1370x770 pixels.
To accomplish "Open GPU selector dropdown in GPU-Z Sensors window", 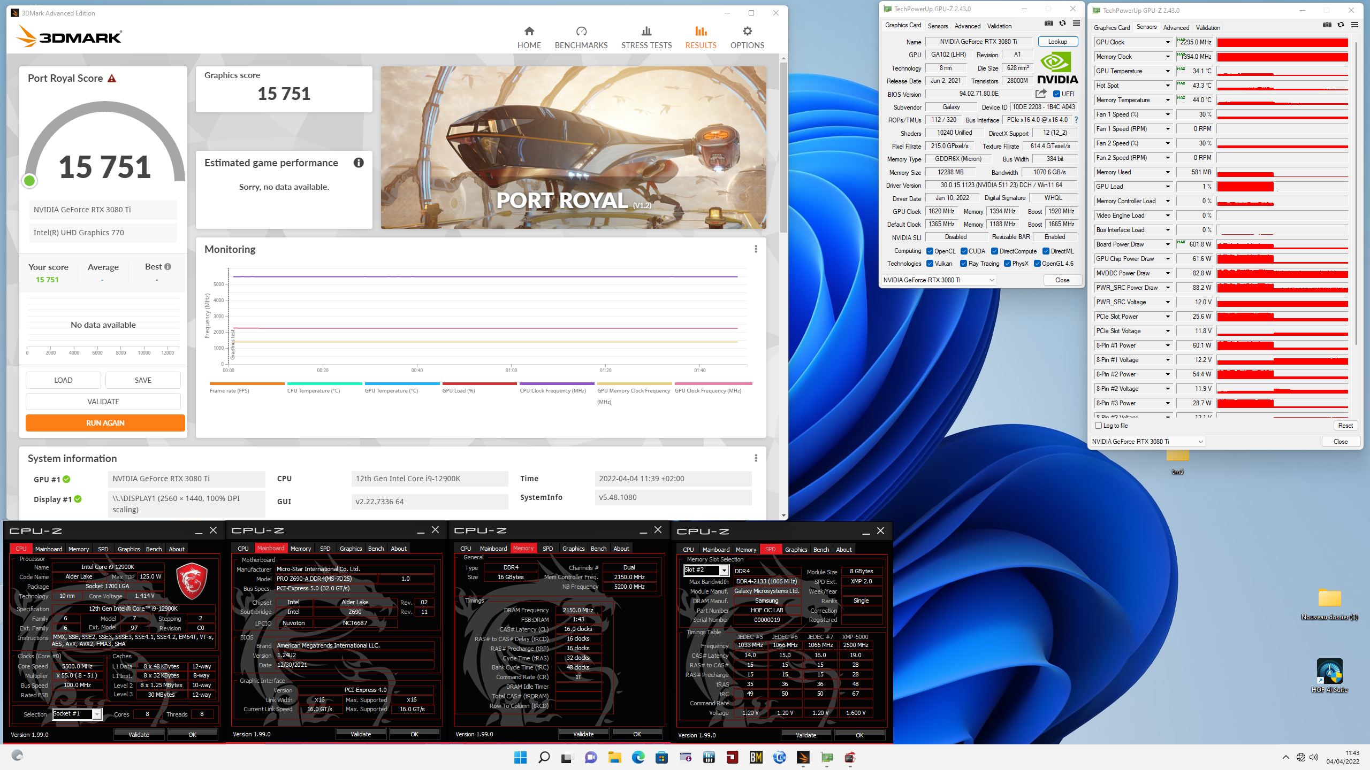I will pos(1147,442).
